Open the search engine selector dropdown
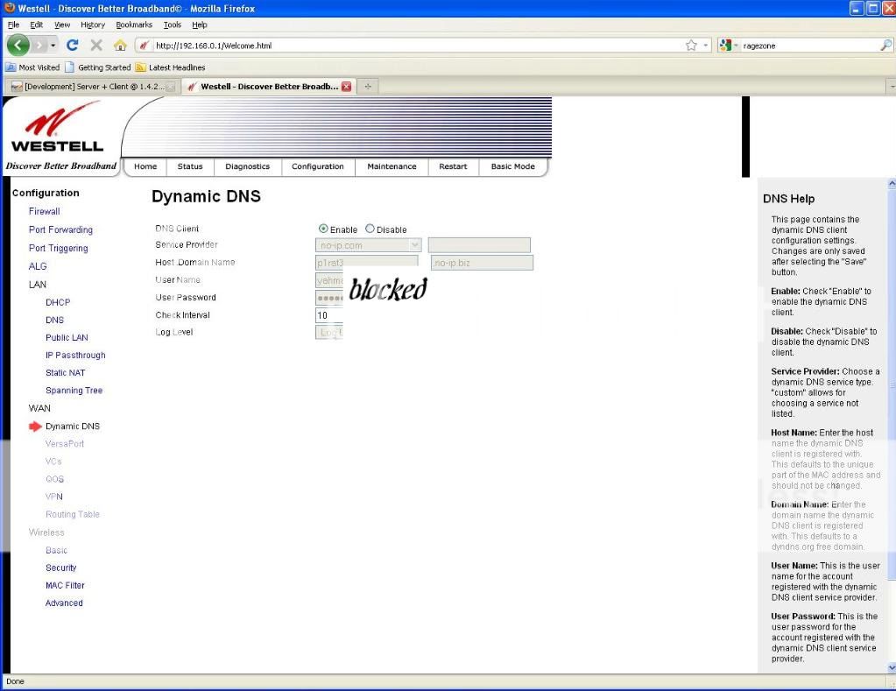This screenshot has height=691, width=896. pos(730,46)
